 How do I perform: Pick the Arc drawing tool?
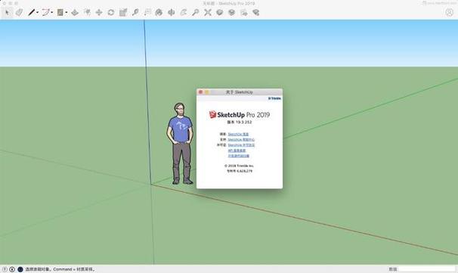(45, 13)
